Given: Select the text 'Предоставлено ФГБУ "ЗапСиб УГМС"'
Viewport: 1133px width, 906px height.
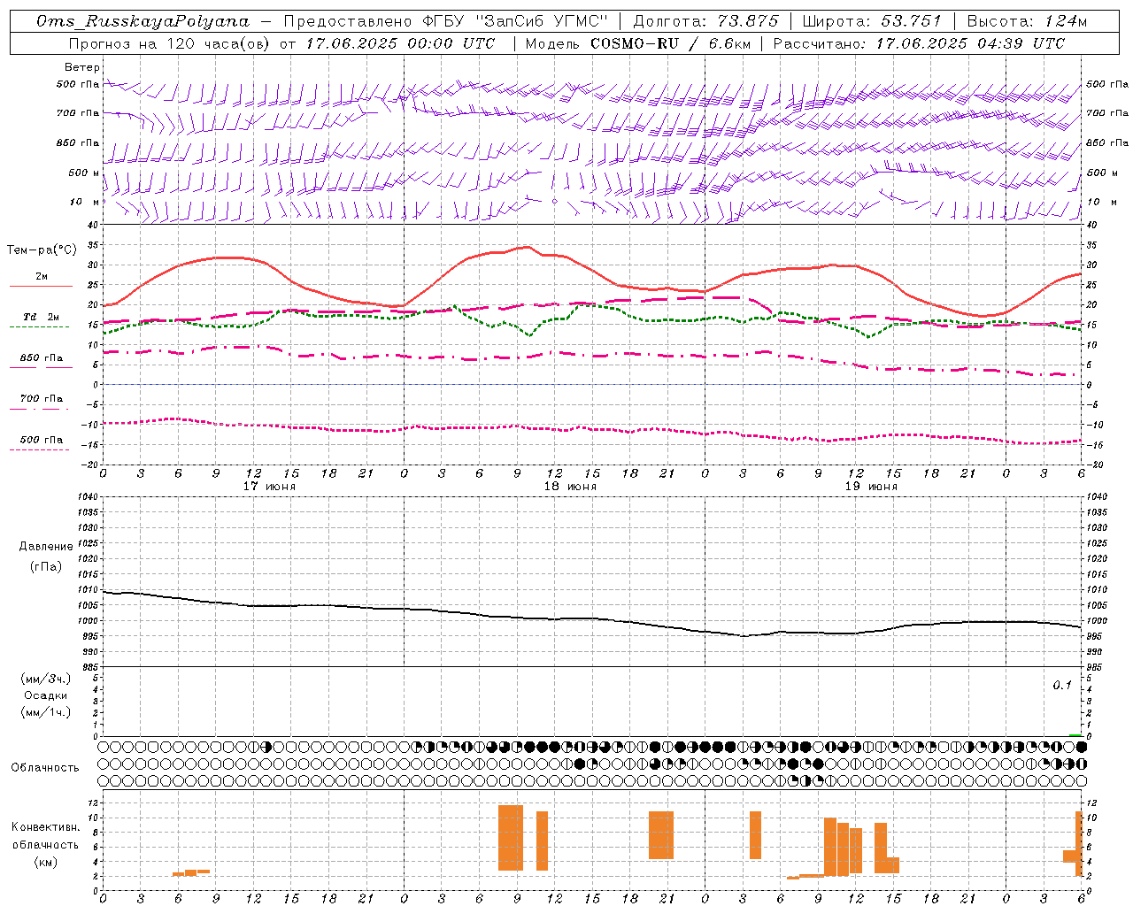Looking at the screenshot, I should pos(446,21).
